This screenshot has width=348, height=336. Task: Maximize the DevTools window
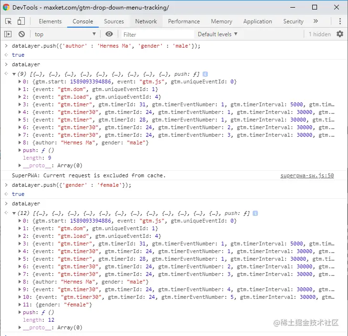click(315, 7)
